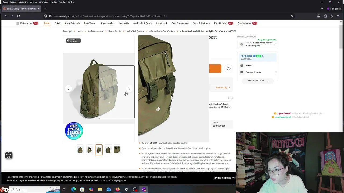Screen dimensions: 344x193
Task: Open Windows Settings from the taskbar
Action: (126, 190)
